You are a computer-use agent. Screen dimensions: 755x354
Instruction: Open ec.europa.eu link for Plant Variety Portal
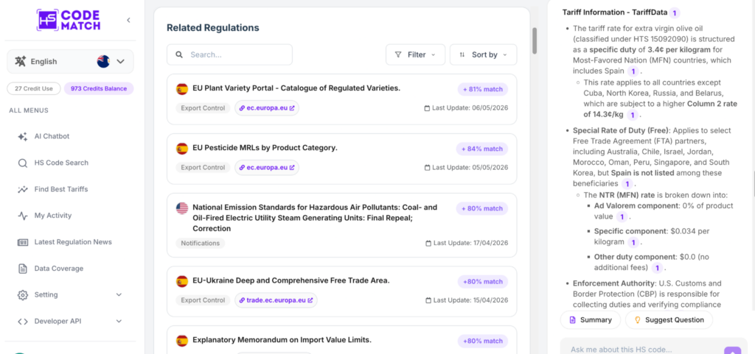[267, 108]
